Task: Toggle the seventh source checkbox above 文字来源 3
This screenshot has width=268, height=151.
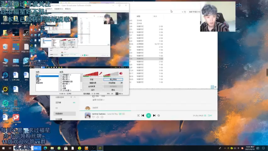Action: tap(61, 88)
